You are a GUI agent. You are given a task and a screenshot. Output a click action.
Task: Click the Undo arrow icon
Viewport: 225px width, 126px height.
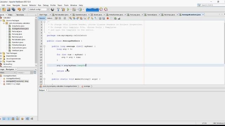click(x=19, y=9)
